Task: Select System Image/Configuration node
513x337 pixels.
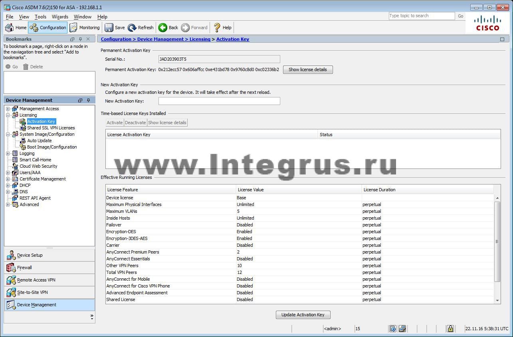Action: tap(47, 134)
